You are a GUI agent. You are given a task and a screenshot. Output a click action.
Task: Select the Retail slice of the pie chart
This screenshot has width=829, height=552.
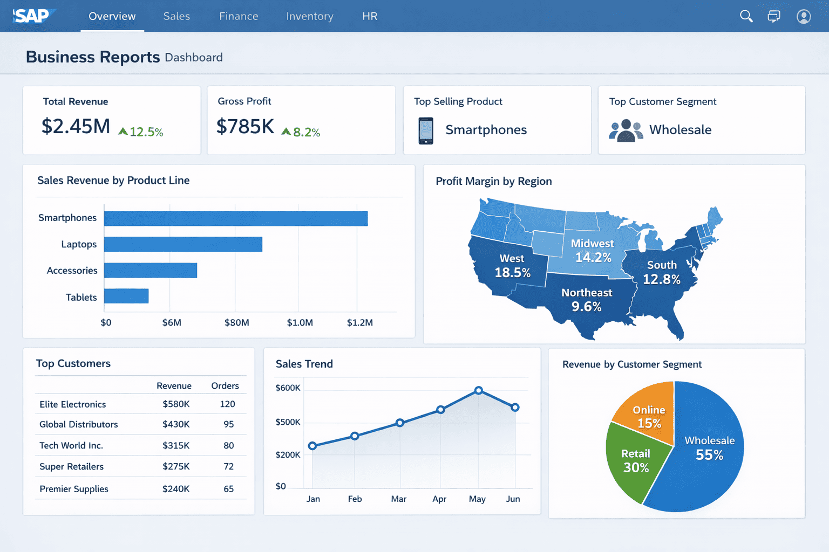636,461
